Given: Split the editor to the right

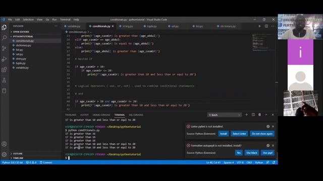Looking at the screenshot, I should (266, 26).
